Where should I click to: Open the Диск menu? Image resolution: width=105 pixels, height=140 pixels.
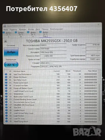click(38, 29)
